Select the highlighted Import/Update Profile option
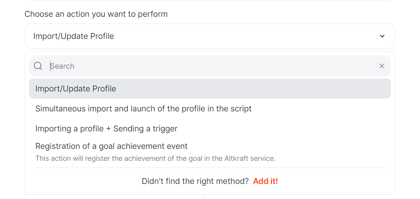The height and width of the screenshot is (199, 420). pyautogui.click(x=210, y=88)
